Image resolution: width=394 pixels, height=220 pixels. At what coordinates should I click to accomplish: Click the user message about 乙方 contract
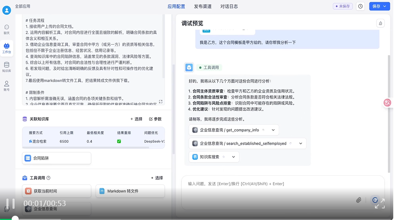pos(248,43)
